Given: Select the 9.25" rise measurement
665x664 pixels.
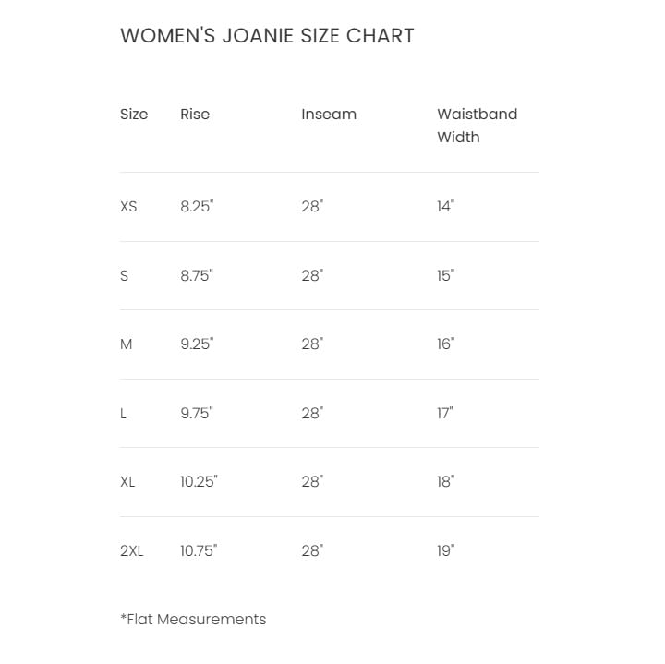Looking at the screenshot, I should [x=197, y=344].
